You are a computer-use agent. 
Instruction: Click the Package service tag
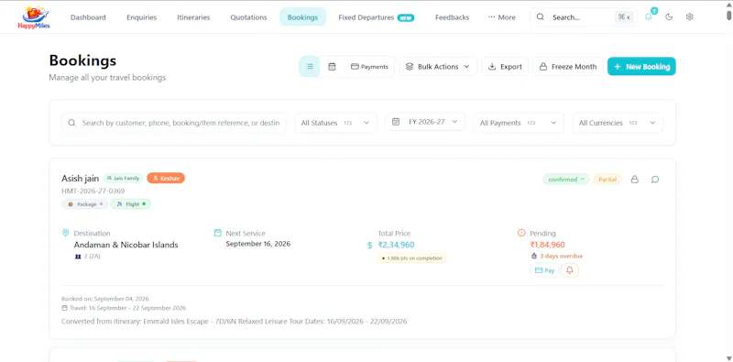point(84,204)
